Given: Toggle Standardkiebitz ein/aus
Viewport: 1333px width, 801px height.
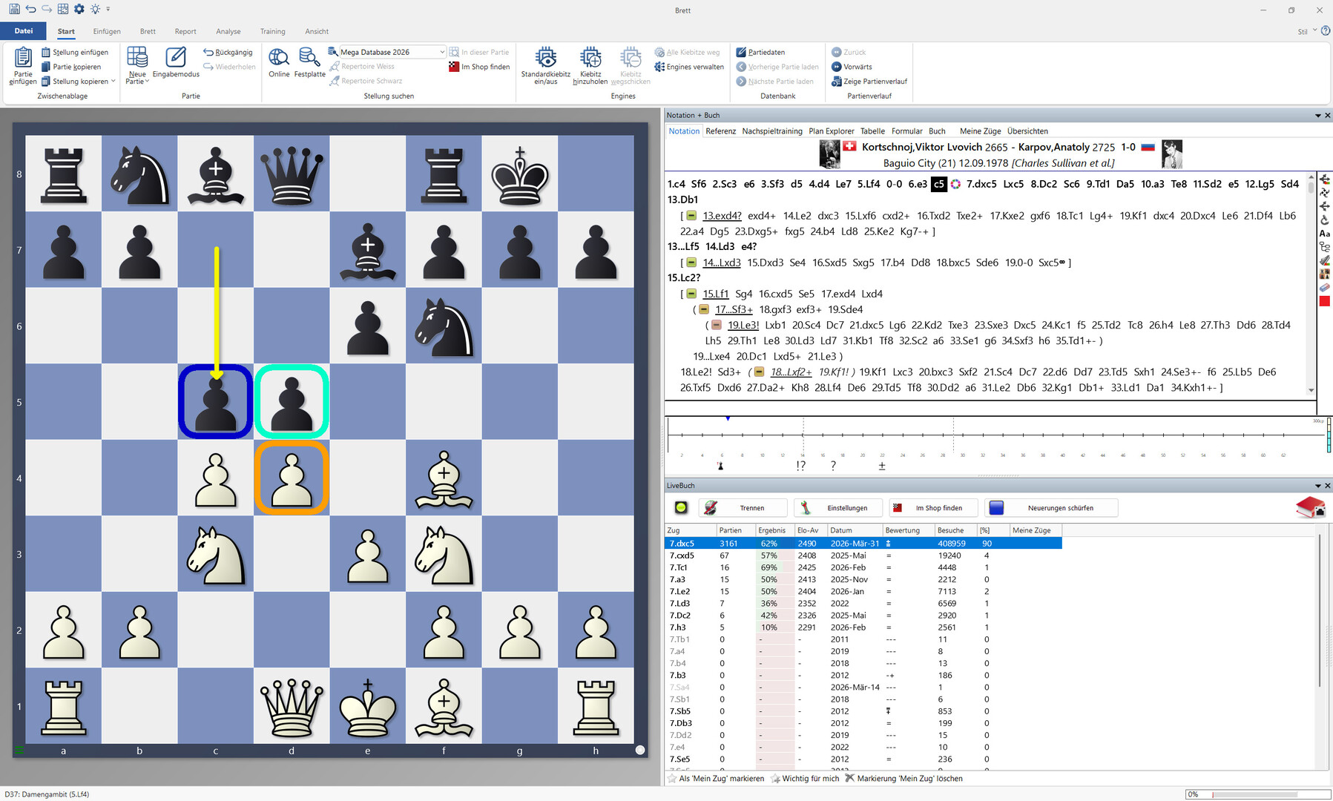Looking at the screenshot, I should click(x=546, y=65).
